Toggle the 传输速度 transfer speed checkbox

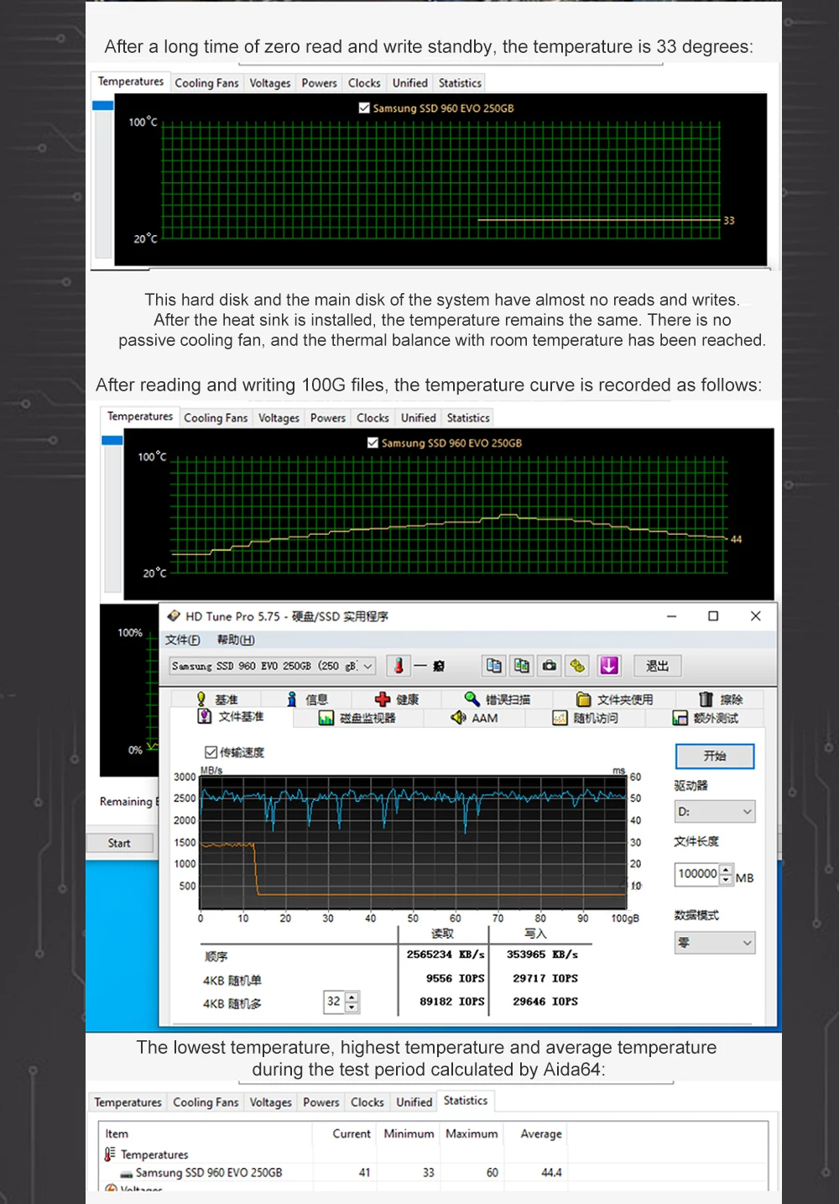(211, 752)
